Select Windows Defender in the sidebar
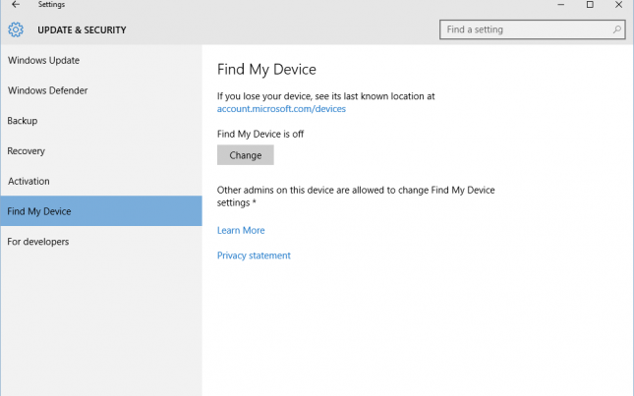This screenshot has height=396, width=634. (x=48, y=91)
